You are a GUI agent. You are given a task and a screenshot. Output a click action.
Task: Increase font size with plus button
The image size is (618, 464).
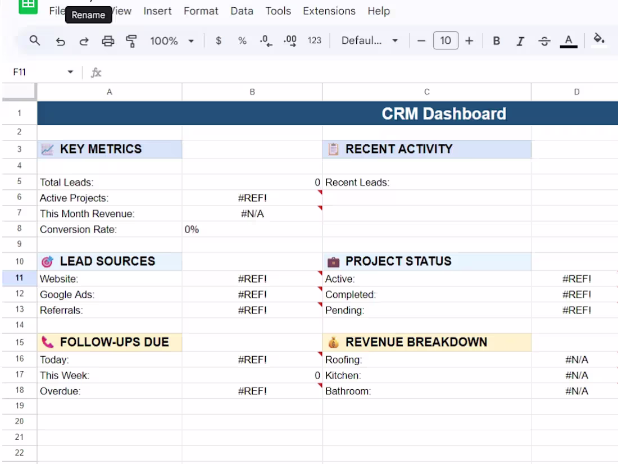[469, 40]
